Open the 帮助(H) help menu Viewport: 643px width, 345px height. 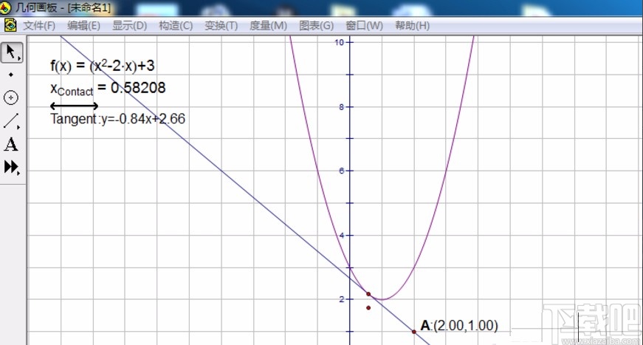[412, 25]
